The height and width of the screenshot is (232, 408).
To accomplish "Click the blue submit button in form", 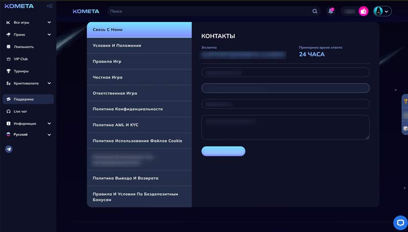I will click(223, 151).
